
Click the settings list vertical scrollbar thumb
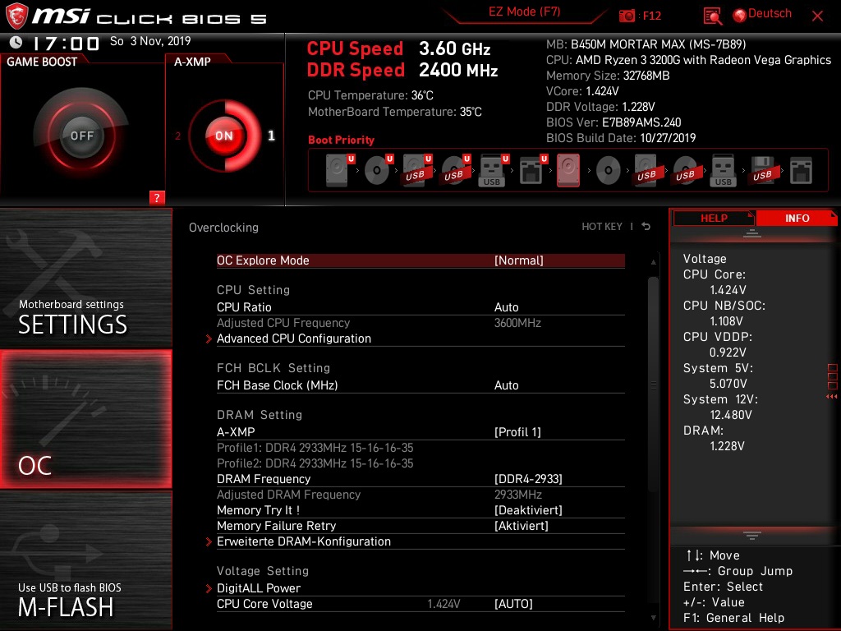click(x=653, y=384)
